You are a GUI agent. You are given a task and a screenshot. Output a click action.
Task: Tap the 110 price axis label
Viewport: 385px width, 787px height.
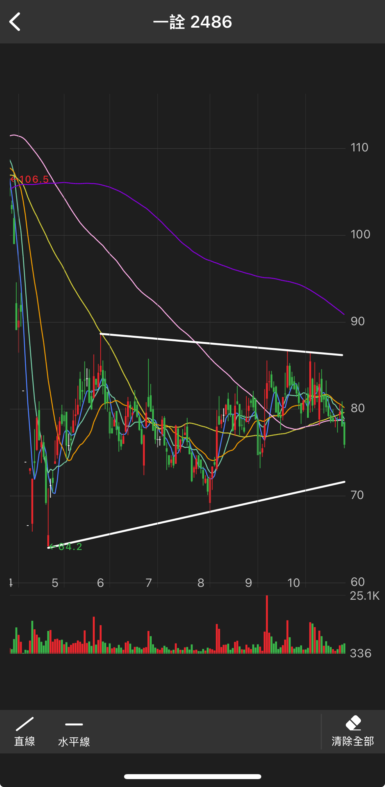click(x=359, y=147)
